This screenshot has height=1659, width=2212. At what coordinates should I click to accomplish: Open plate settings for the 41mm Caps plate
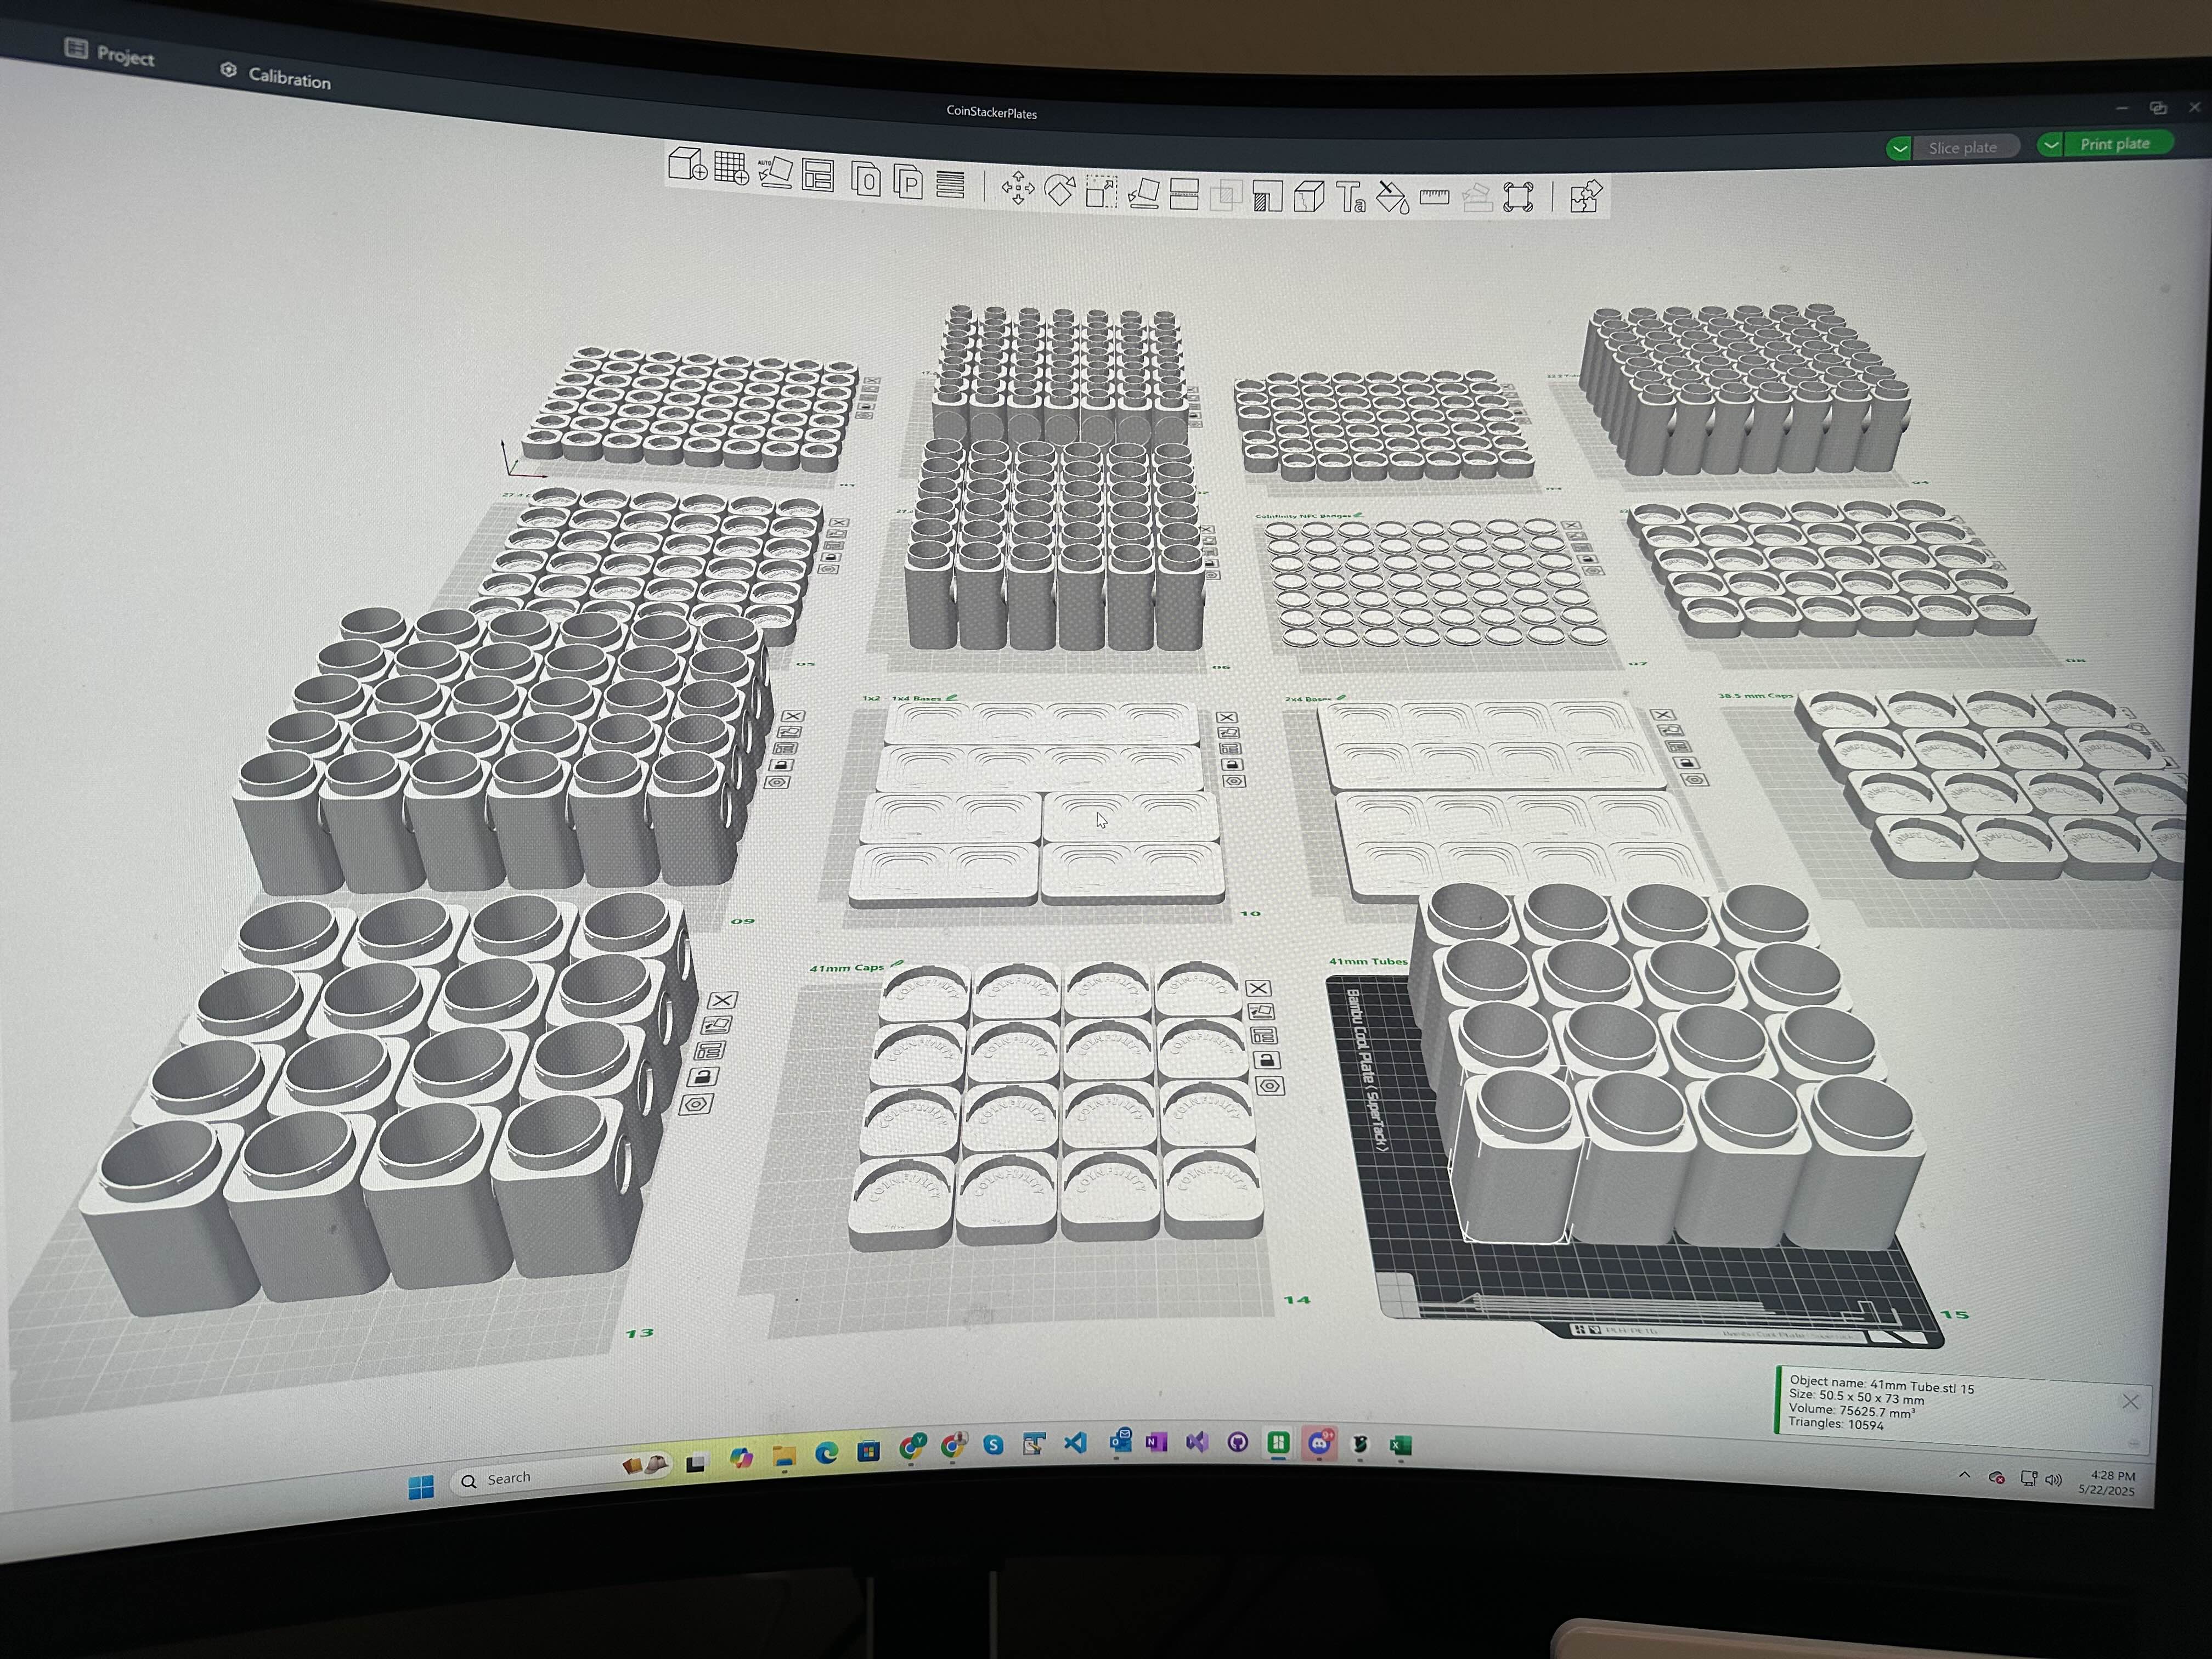[1270, 1086]
